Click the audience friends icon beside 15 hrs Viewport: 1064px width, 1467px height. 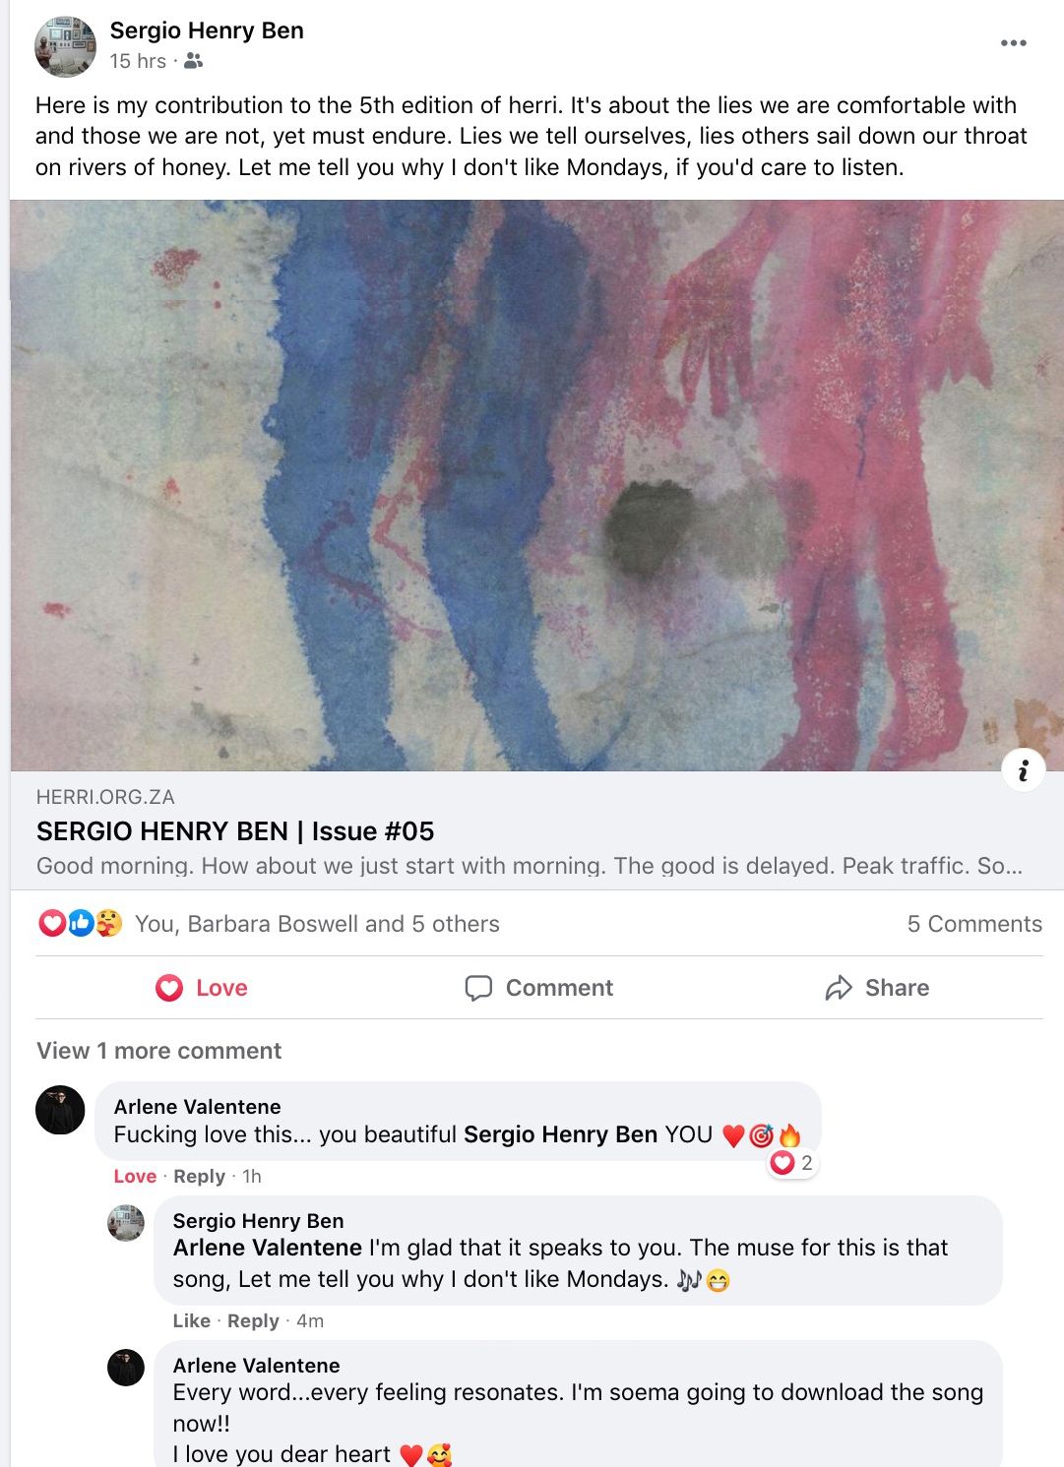tap(194, 61)
